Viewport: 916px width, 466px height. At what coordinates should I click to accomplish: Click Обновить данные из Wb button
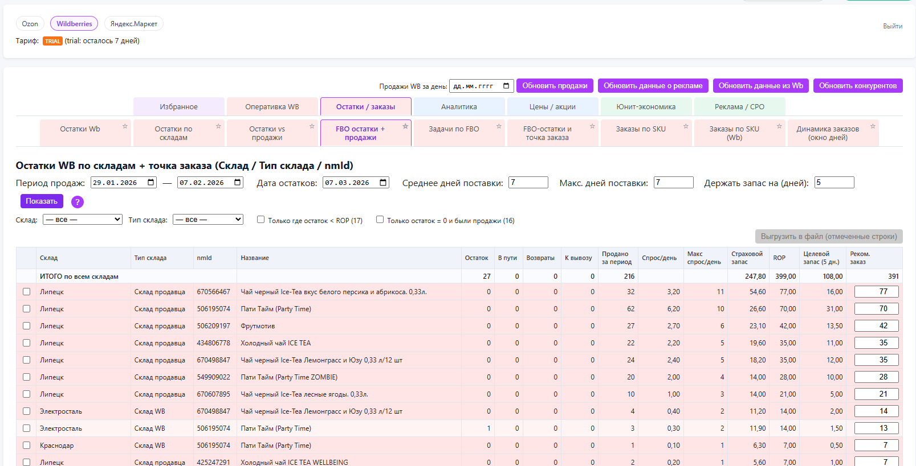(x=761, y=86)
